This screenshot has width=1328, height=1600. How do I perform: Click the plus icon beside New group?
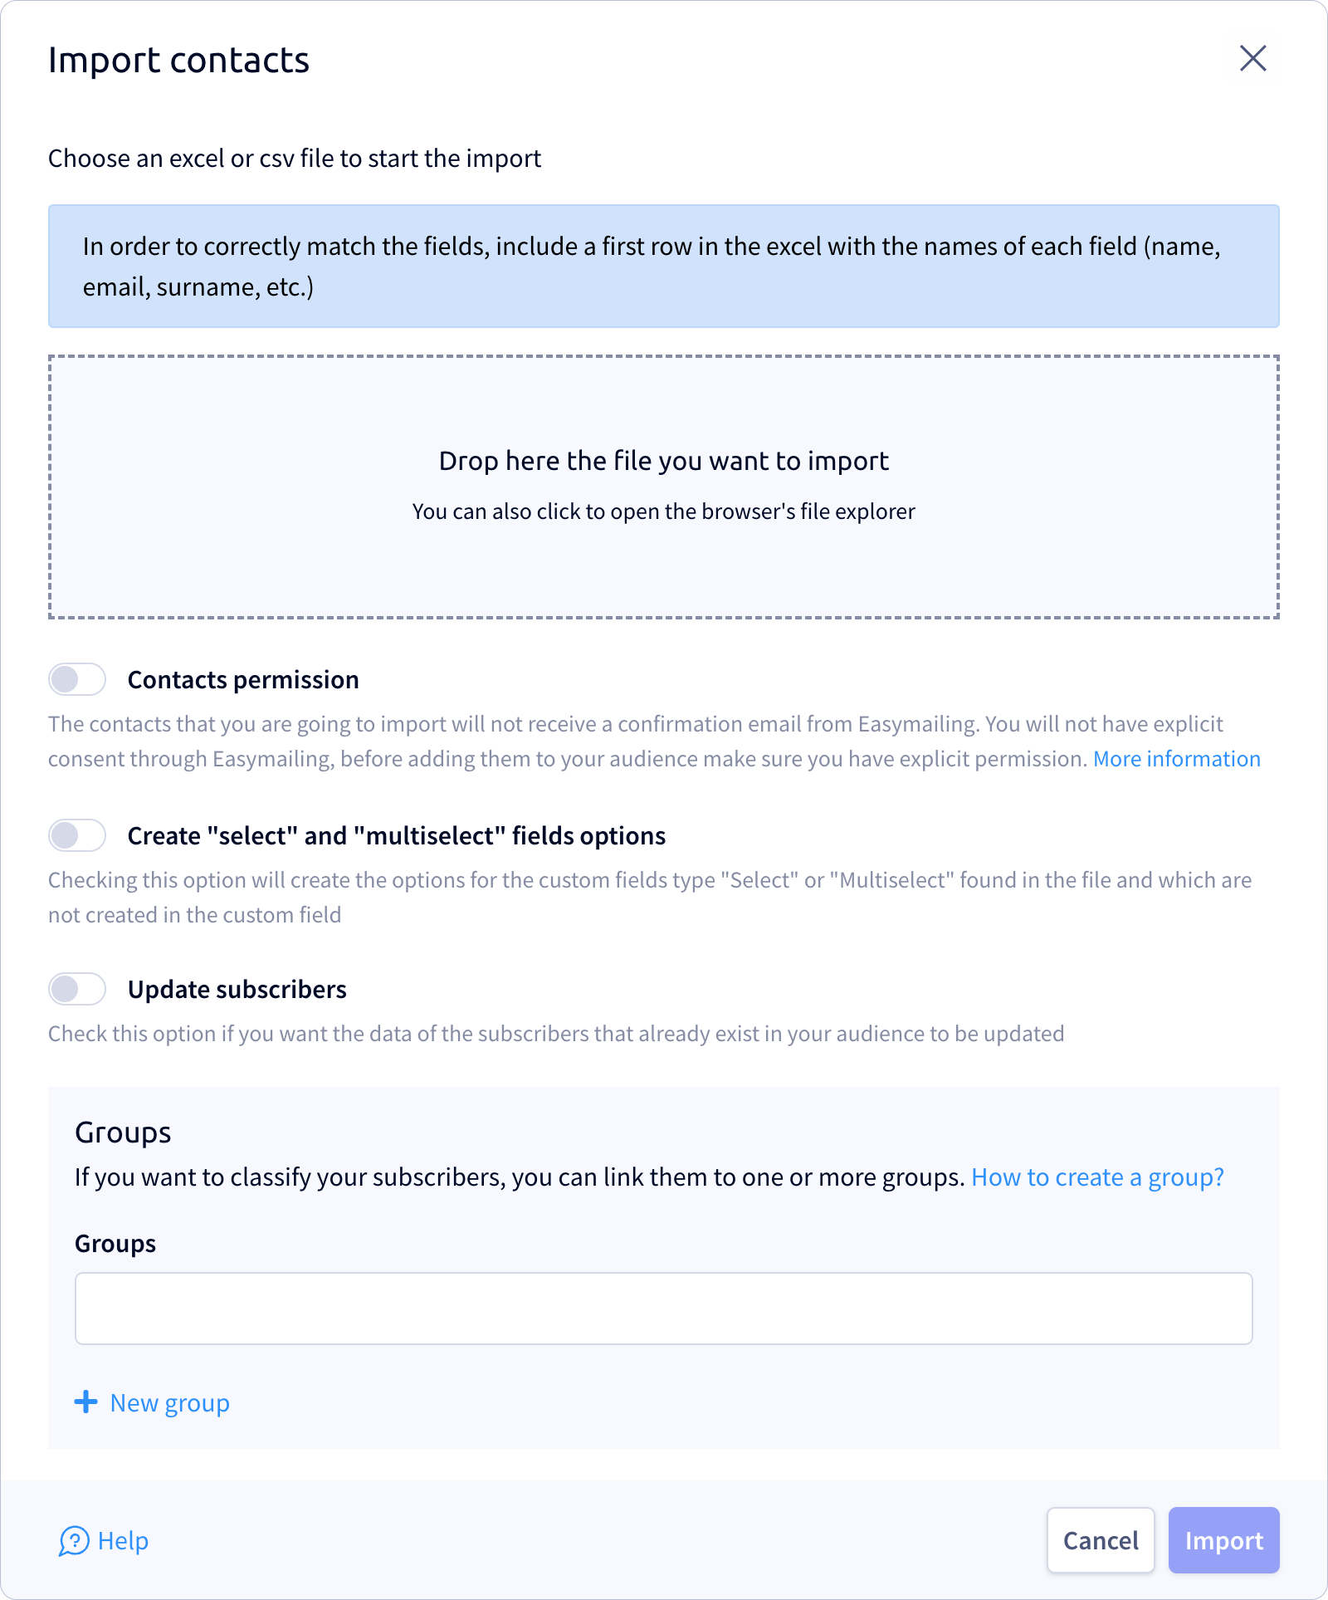(x=86, y=1402)
